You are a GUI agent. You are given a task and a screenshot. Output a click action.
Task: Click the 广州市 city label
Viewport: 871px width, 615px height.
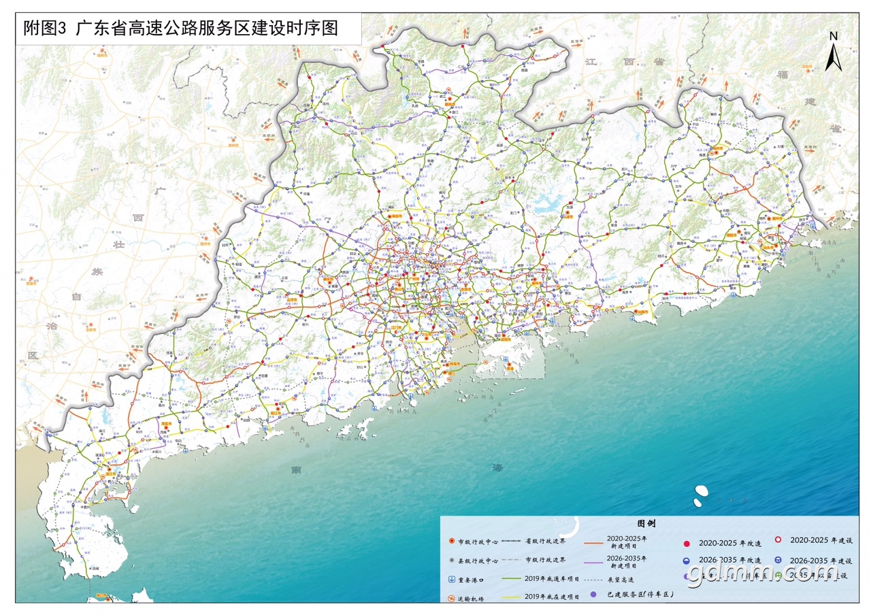click(x=414, y=279)
